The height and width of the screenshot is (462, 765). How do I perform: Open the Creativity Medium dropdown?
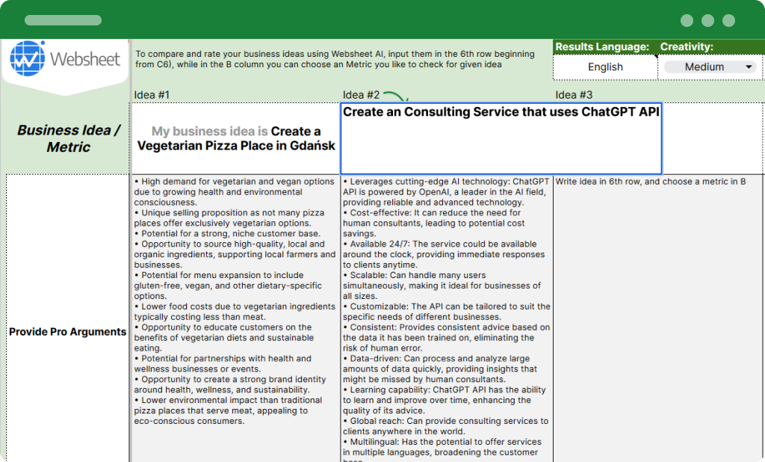tap(710, 67)
